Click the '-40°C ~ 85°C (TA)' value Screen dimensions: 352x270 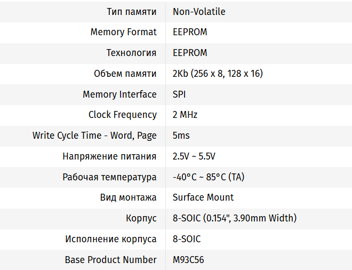[x=209, y=177]
